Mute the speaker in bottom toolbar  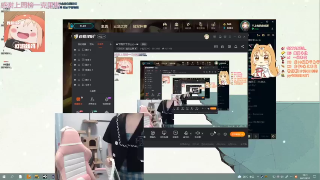coord(197,134)
